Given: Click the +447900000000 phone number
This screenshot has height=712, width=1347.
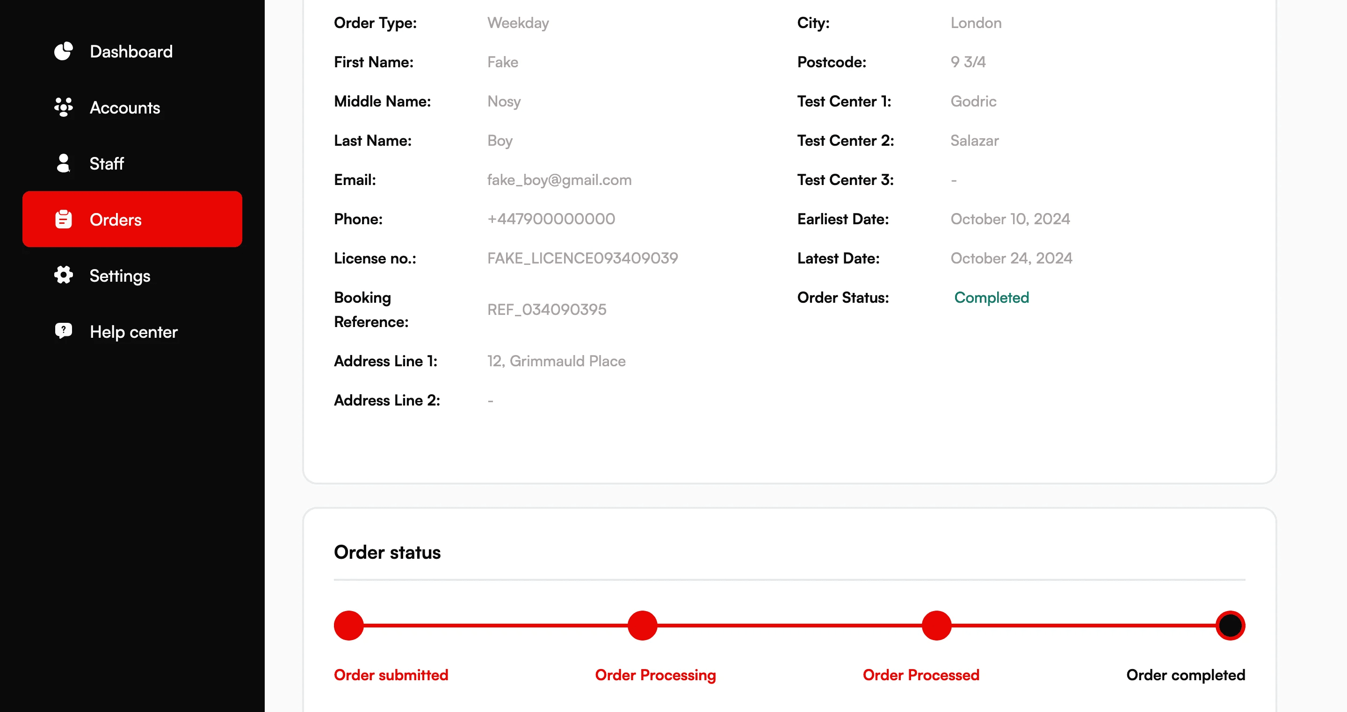Looking at the screenshot, I should (551, 219).
